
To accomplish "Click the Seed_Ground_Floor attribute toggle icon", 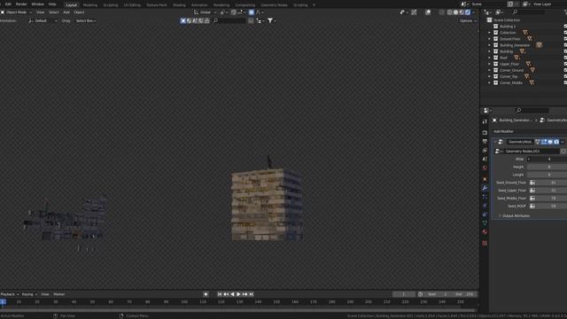I will [532, 183].
